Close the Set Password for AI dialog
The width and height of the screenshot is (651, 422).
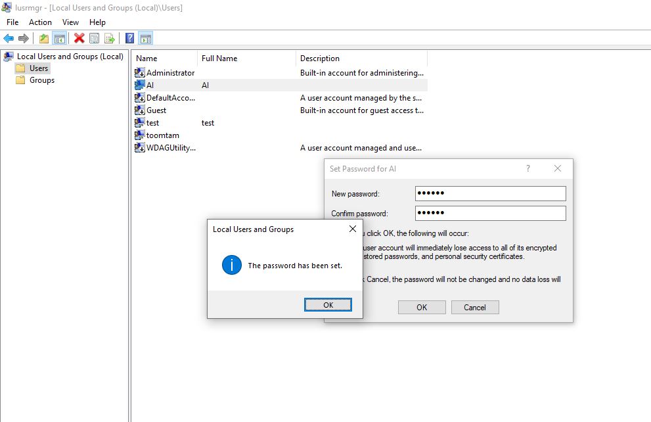pos(558,168)
